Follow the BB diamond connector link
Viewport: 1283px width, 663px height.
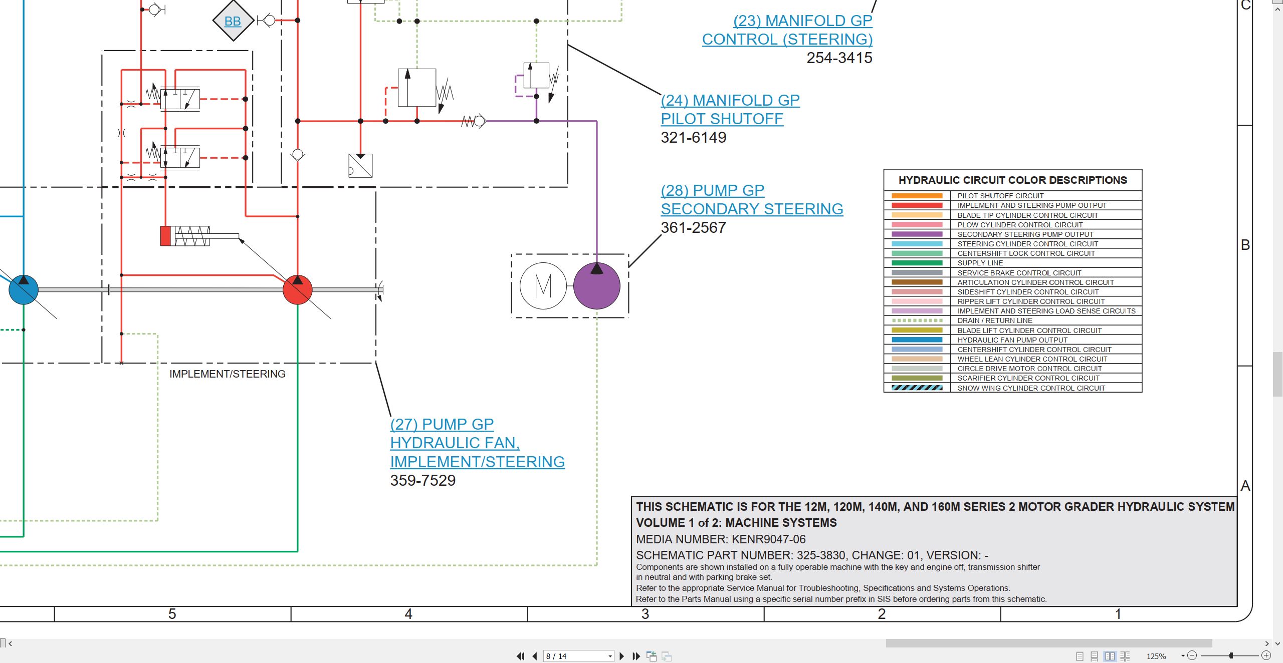pyautogui.click(x=233, y=21)
